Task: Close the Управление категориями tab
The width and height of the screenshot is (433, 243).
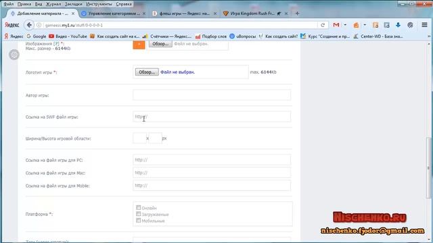Action: coord(144,13)
